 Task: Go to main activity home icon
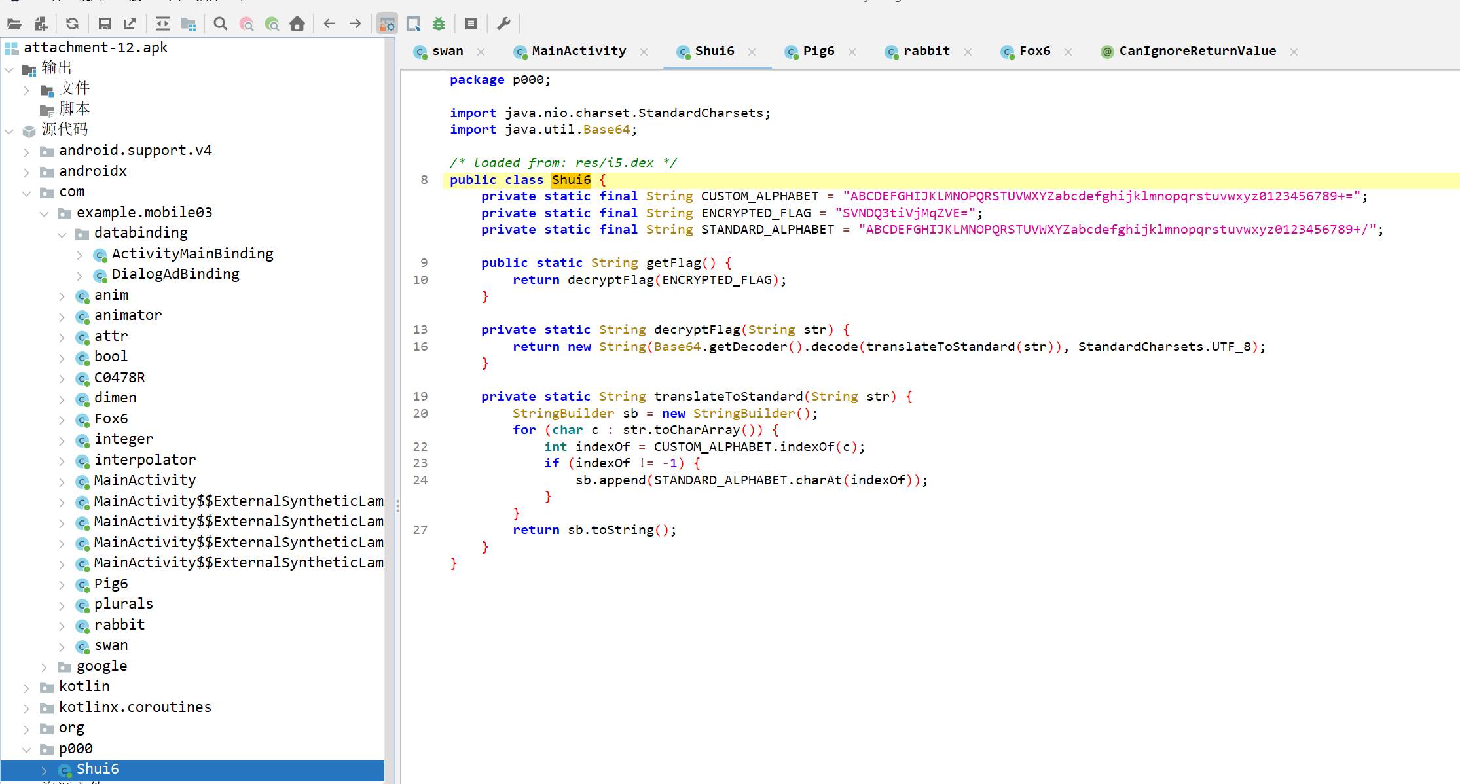pyautogui.click(x=297, y=24)
